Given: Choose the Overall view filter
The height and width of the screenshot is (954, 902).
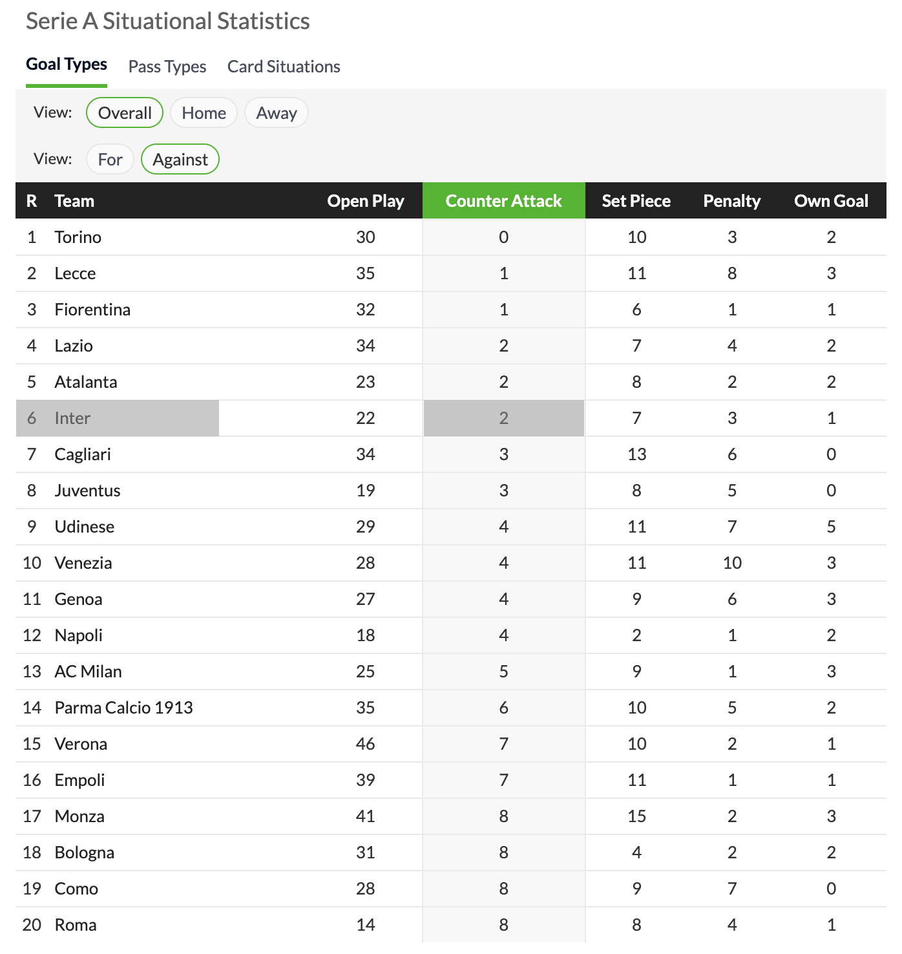Looking at the screenshot, I should tap(125, 112).
